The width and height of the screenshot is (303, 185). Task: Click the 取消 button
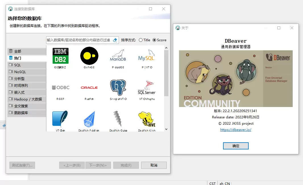154,165
